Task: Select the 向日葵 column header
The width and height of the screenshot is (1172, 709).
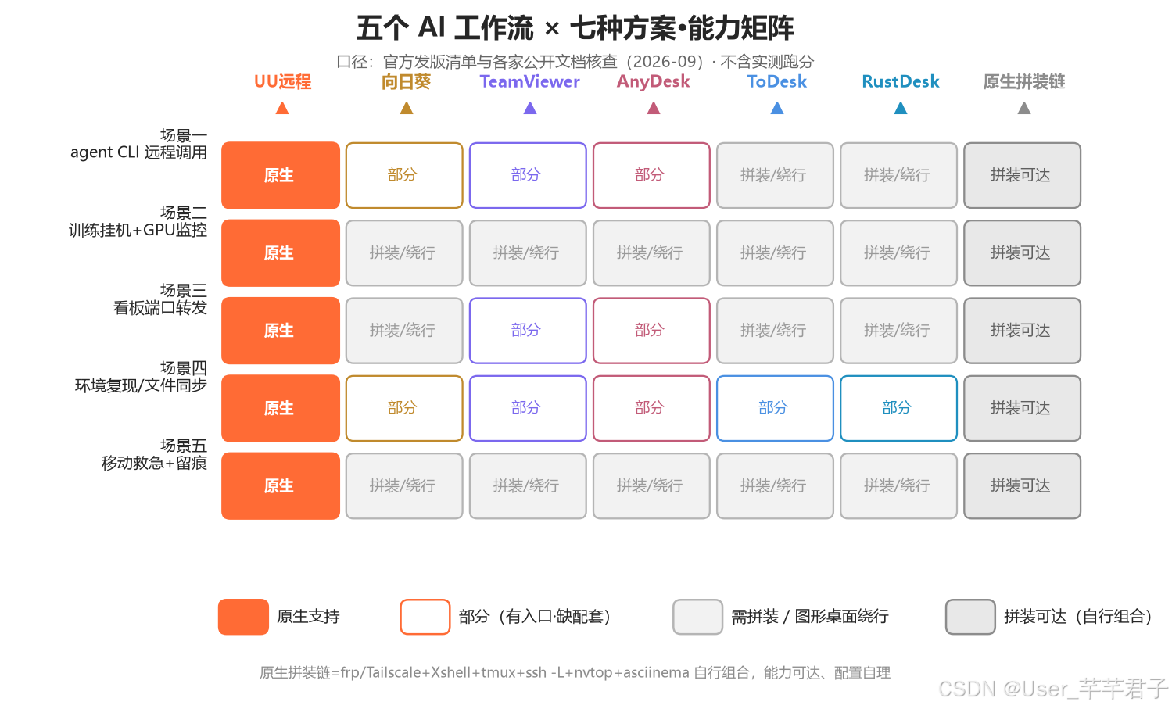Action: click(406, 82)
